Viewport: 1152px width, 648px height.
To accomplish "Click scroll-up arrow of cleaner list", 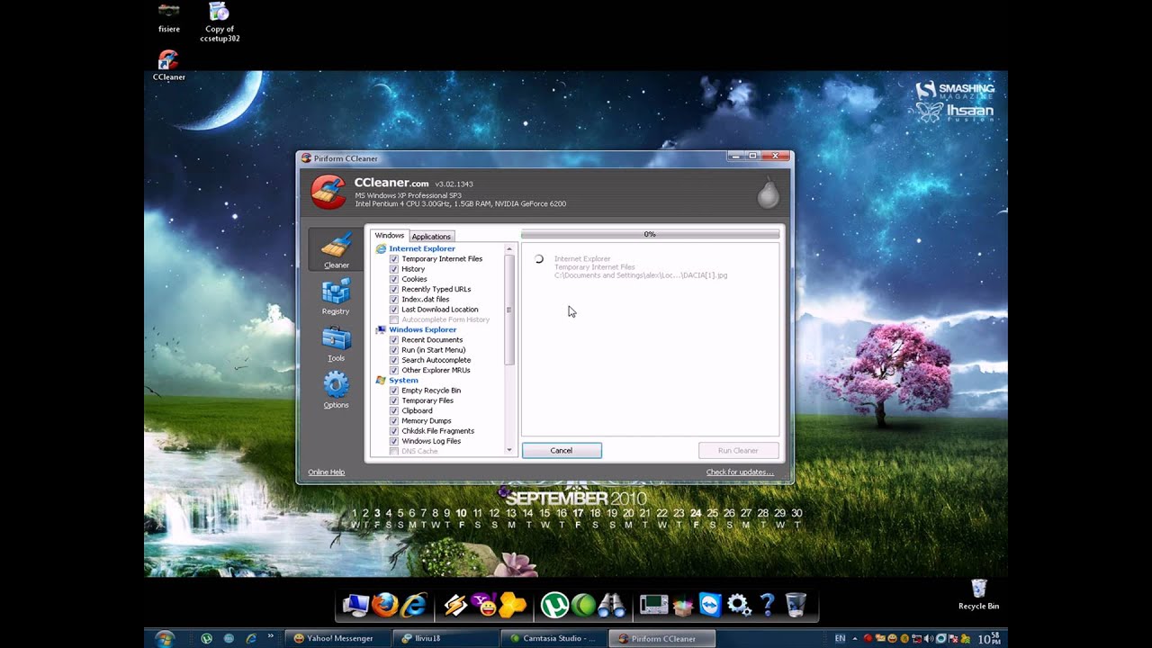I will tap(509, 248).
